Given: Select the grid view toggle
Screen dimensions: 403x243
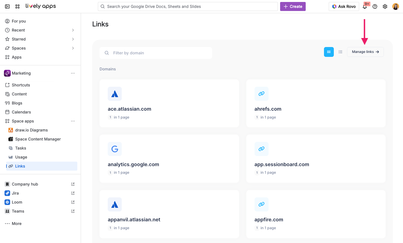Looking at the screenshot, I should tap(329, 52).
